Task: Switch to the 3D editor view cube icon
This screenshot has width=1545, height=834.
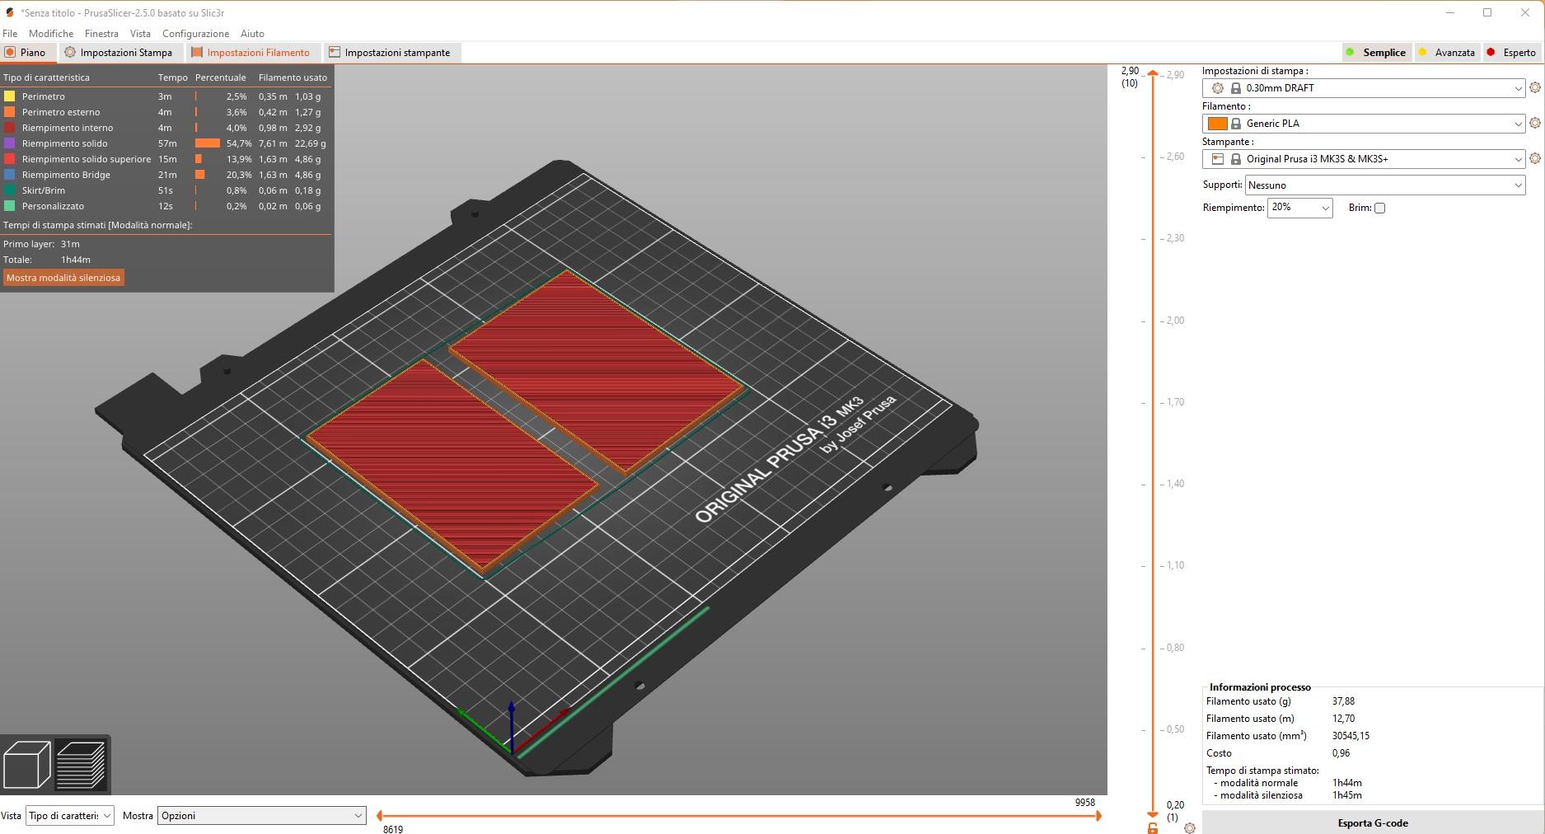Action: (x=27, y=764)
